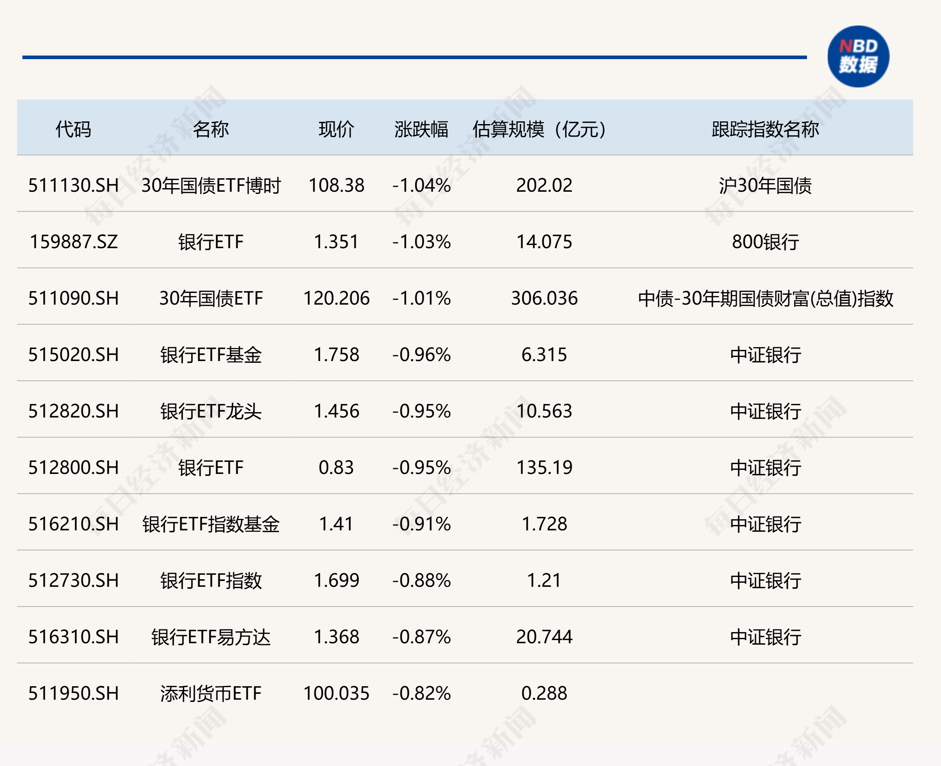Click fund name 银行ETF龙头
The width and height of the screenshot is (941, 766).
click(211, 411)
